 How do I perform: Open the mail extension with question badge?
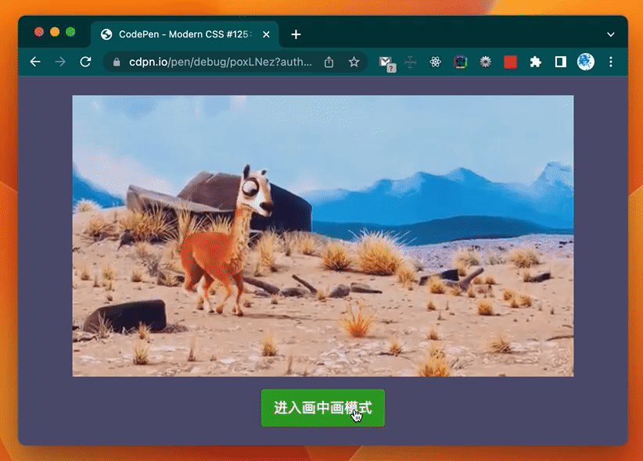point(387,63)
